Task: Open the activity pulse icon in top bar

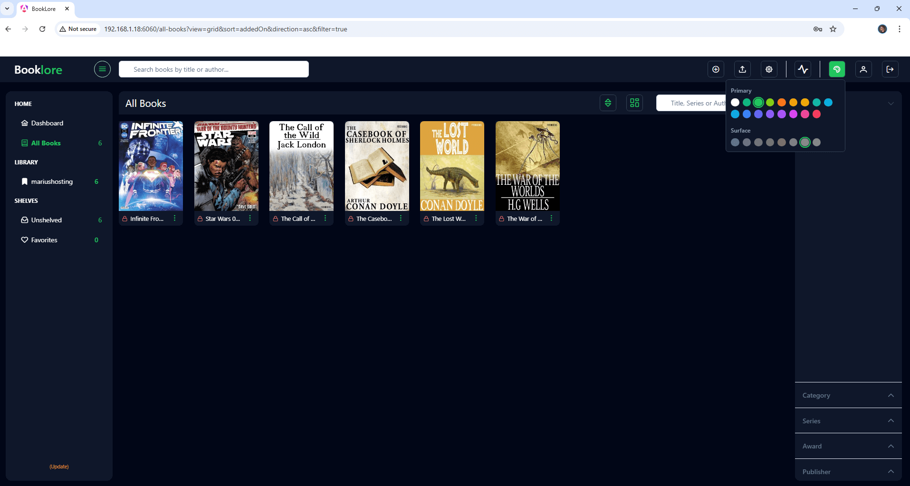Action: (x=803, y=69)
